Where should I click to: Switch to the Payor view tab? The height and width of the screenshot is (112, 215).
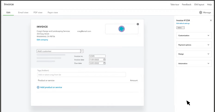click(53, 12)
